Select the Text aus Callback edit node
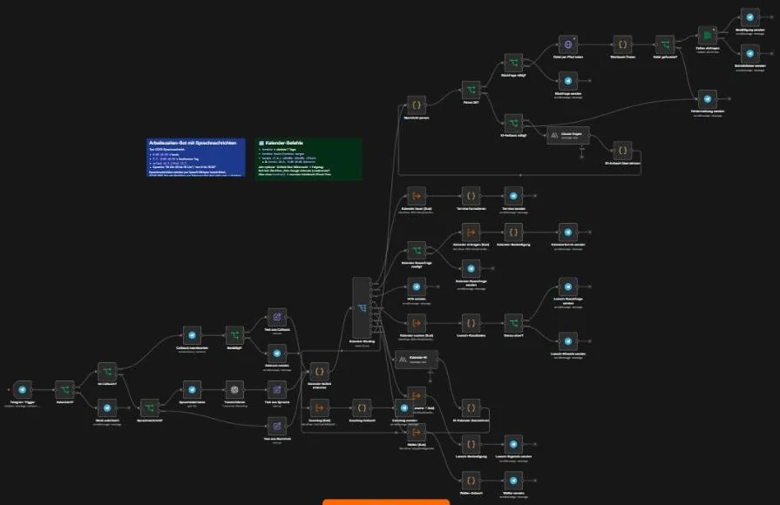 tap(277, 317)
